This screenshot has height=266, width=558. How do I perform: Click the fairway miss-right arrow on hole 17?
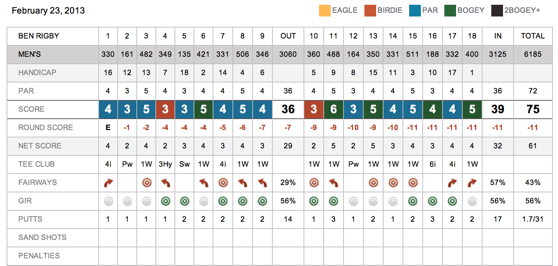tap(452, 182)
